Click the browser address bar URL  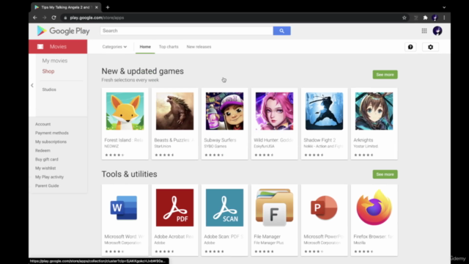pos(97,18)
